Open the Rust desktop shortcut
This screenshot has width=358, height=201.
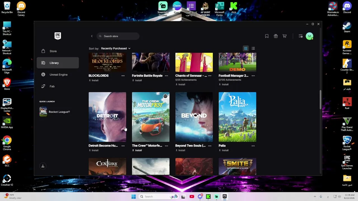(x=347, y=103)
